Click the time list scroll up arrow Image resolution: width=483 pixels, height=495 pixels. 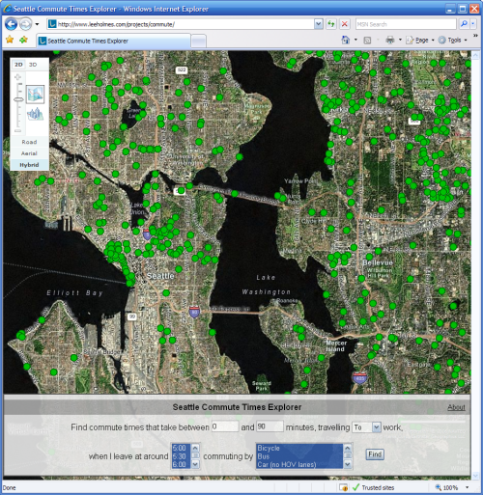pos(195,448)
